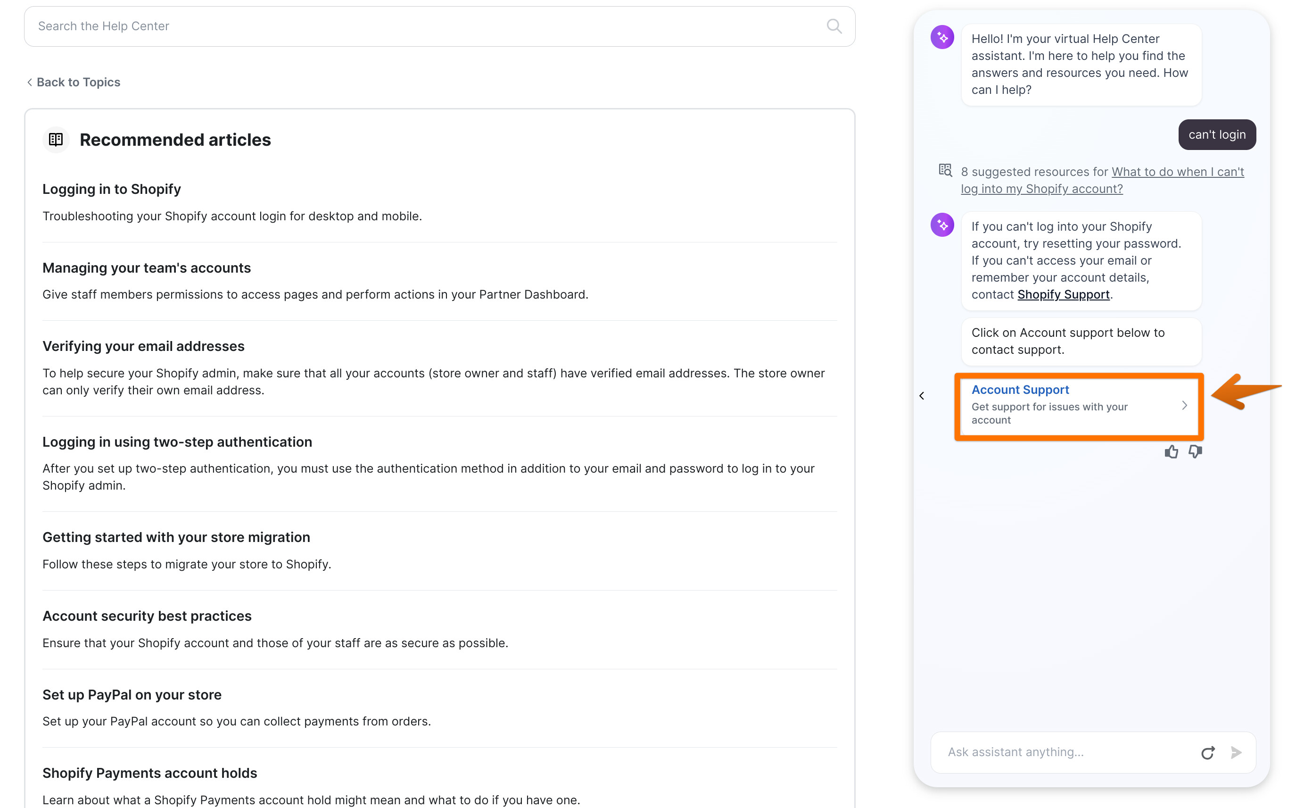Collapse the chat panel with left chevron
The width and height of the screenshot is (1304, 808).
pyautogui.click(x=922, y=396)
